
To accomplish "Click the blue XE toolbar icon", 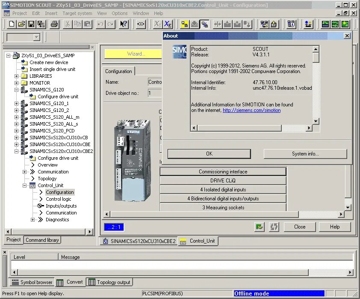I will 168,24.
